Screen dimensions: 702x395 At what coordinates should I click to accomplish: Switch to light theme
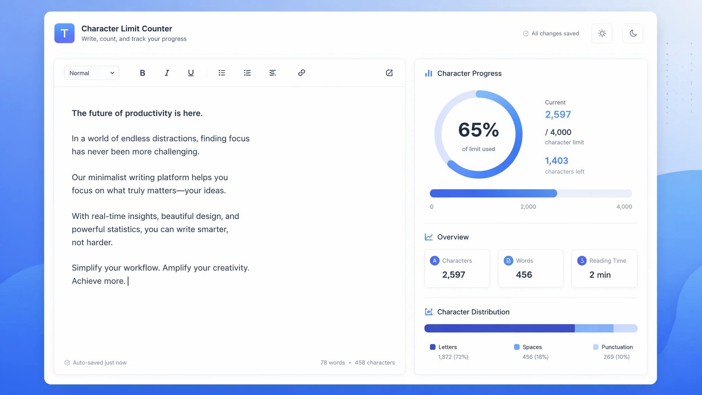(602, 33)
